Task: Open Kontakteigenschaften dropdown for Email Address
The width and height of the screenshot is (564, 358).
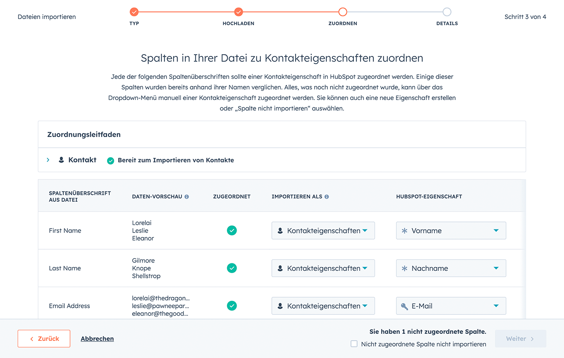Action: tap(323, 306)
